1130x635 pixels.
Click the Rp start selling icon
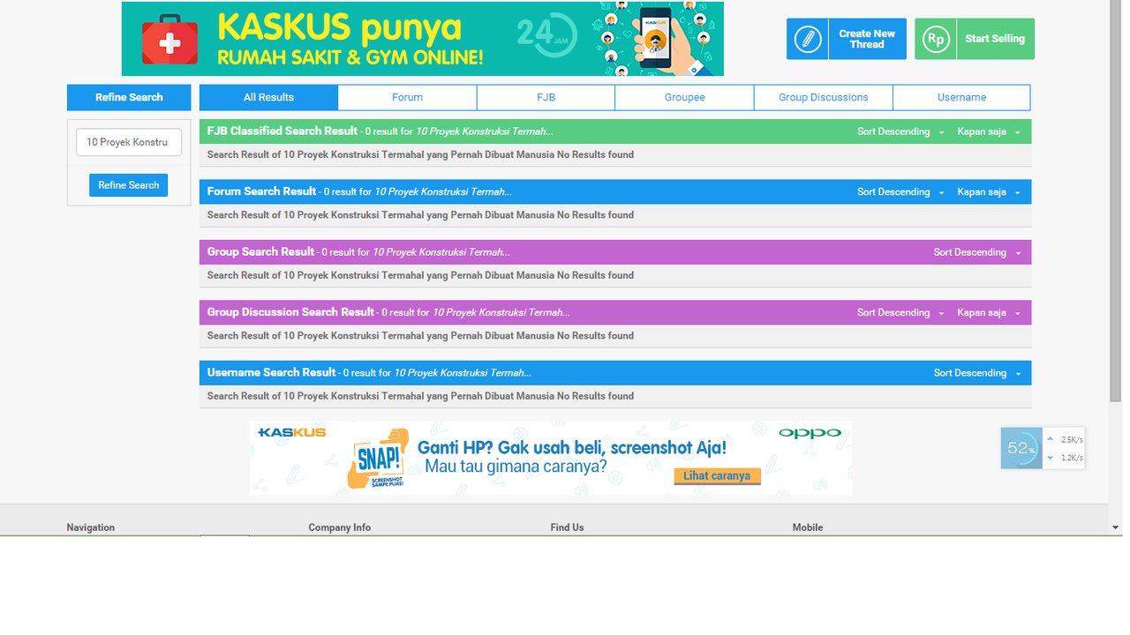(935, 39)
